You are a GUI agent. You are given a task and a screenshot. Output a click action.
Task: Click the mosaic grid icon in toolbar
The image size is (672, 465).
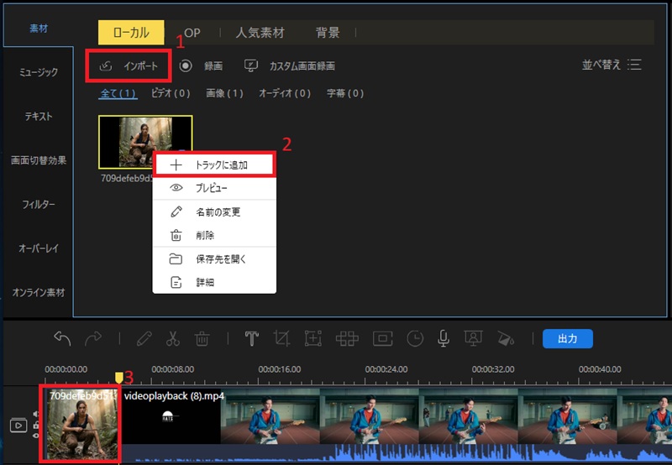coord(347,339)
